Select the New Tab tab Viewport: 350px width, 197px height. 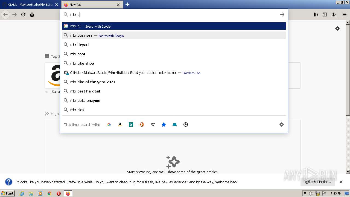(92, 5)
